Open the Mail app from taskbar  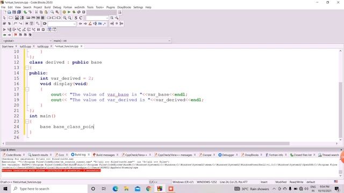pos(138,189)
